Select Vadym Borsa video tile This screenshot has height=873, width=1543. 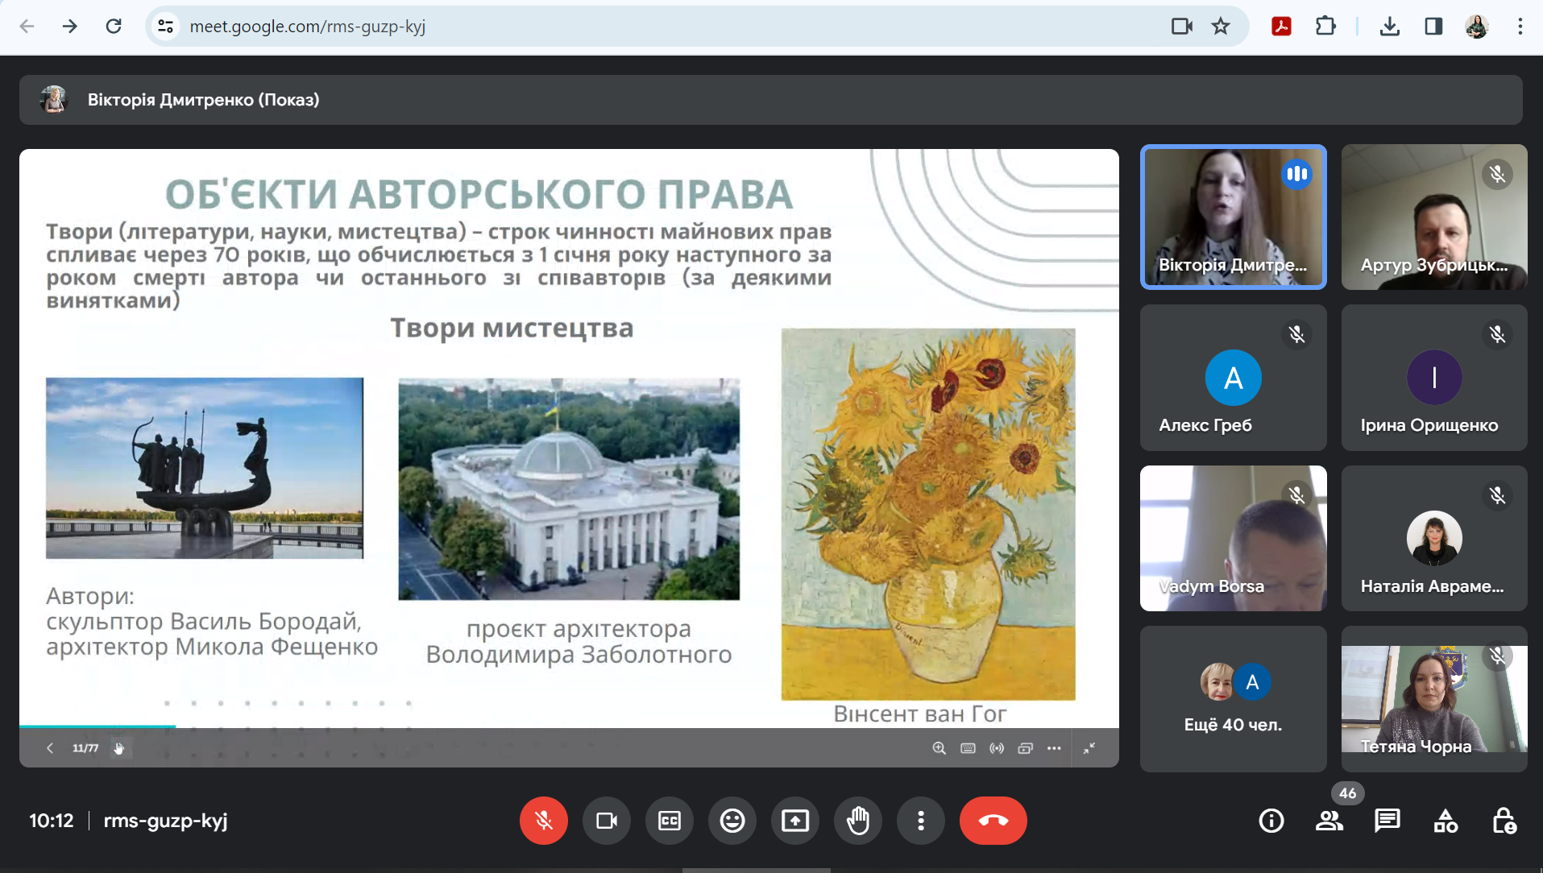tap(1234, 538)
